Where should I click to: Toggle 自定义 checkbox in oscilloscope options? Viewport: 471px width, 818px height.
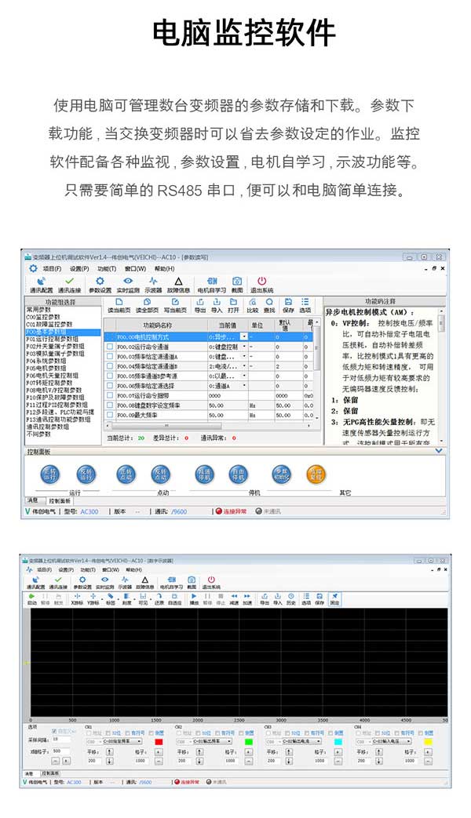coord(55,732)
